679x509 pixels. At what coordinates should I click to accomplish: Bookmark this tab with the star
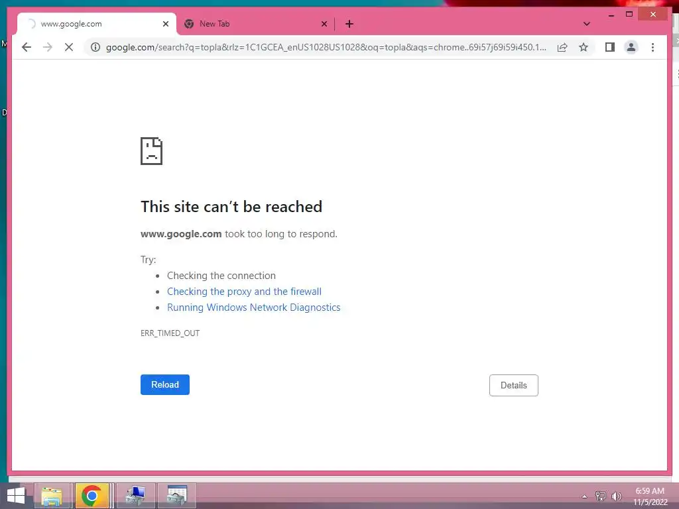pos(584,47)
